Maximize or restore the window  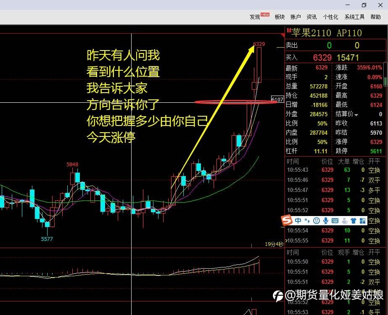(x=364, y=5)
